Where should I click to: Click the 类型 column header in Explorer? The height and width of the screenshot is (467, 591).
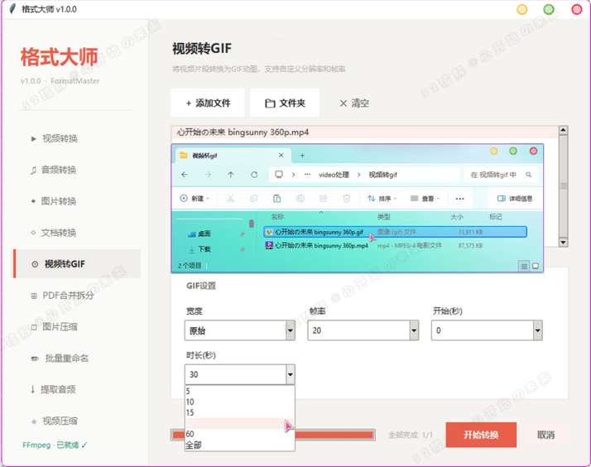pos(384,217)
